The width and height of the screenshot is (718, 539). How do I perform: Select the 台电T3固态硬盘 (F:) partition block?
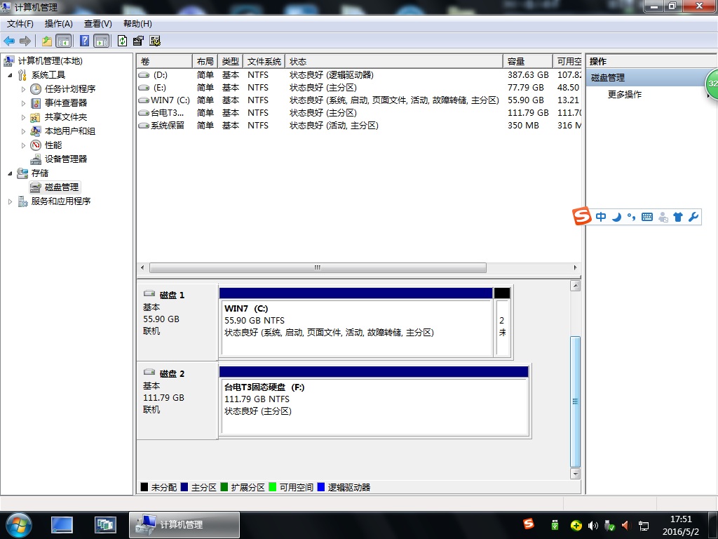pyautogui.click(x=374, y=401)
